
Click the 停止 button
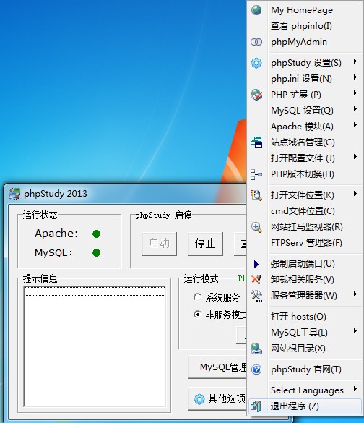pos(205,244)
